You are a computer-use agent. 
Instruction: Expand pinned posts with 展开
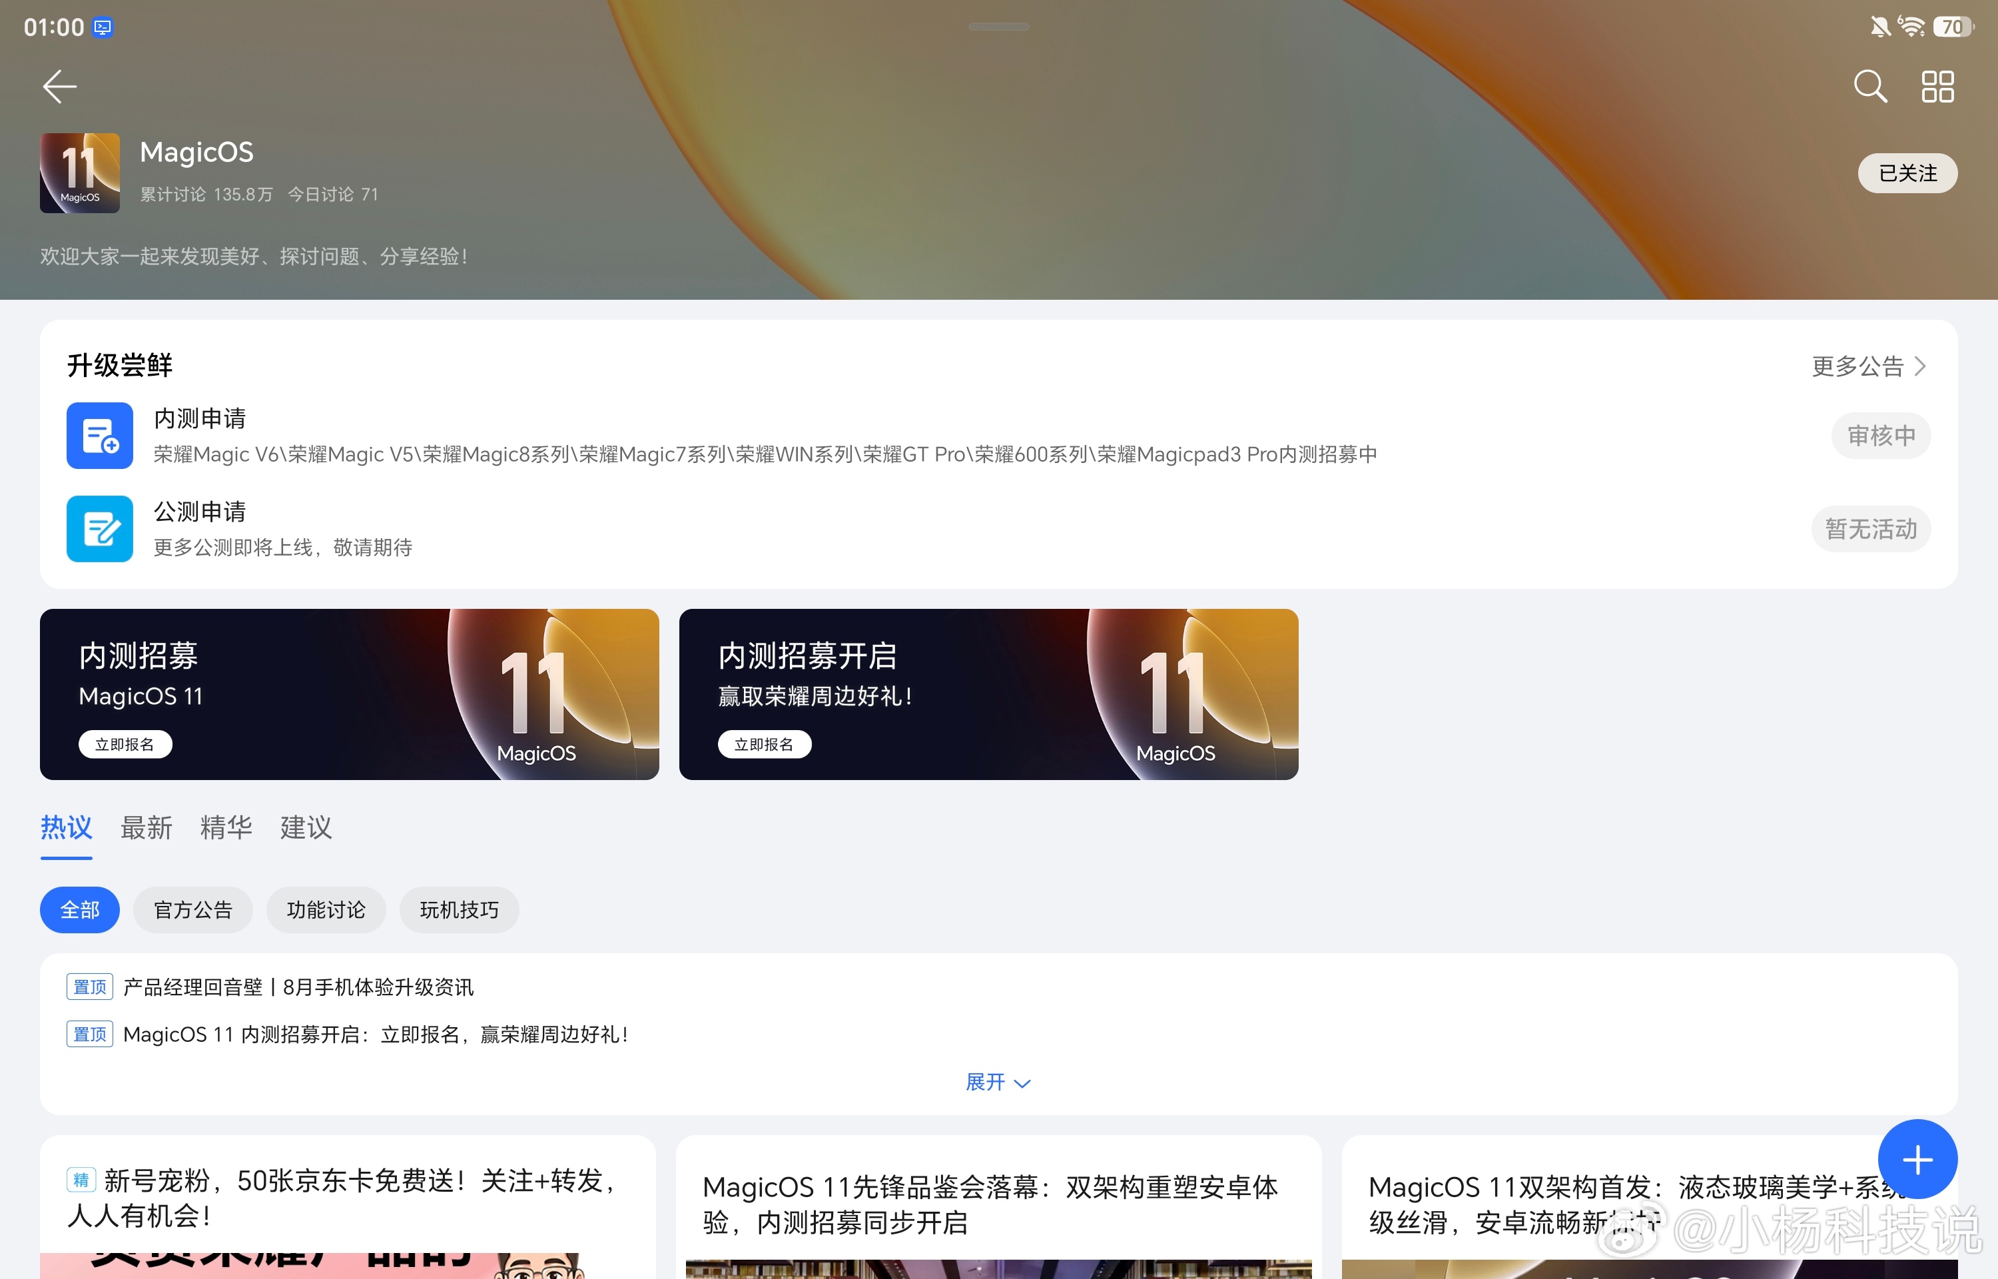(998, 1082)
